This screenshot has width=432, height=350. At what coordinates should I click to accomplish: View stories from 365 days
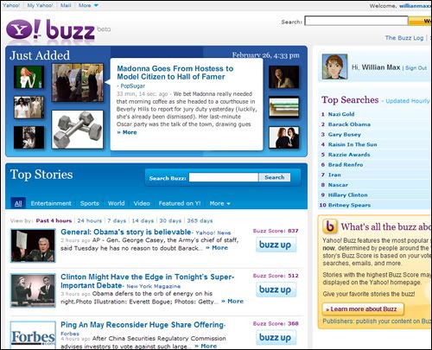point(200,220)
